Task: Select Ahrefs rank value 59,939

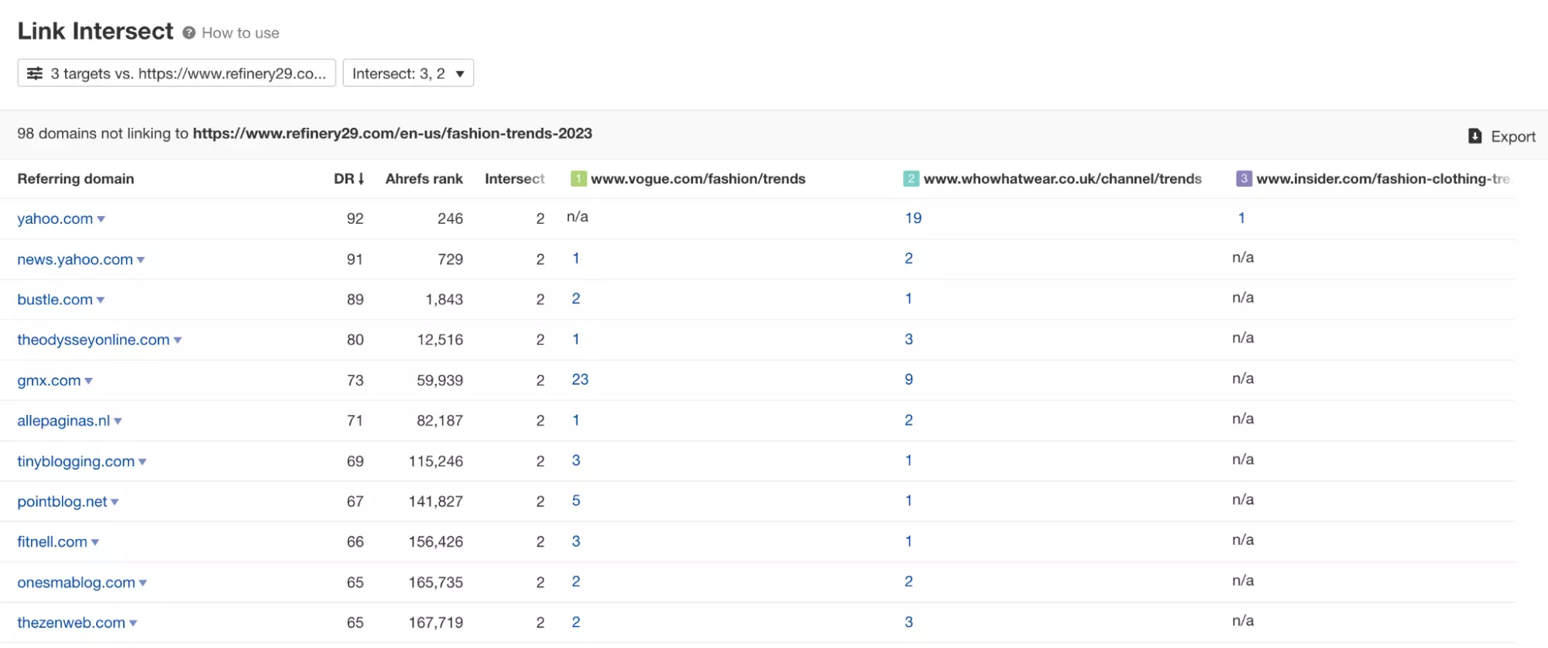Action: [440, 380]
